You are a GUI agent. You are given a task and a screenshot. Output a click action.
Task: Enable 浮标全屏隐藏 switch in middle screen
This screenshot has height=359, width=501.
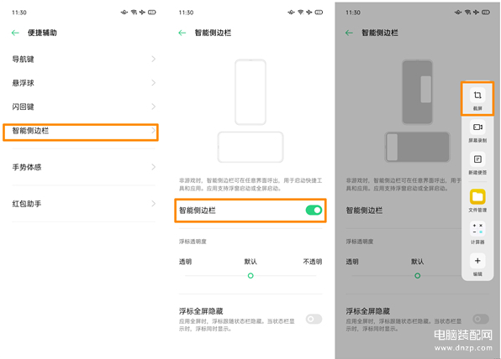[314, 319]
